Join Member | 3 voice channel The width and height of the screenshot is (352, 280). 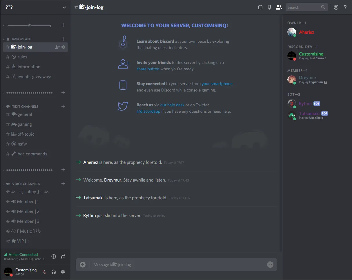tap(36, 221)
